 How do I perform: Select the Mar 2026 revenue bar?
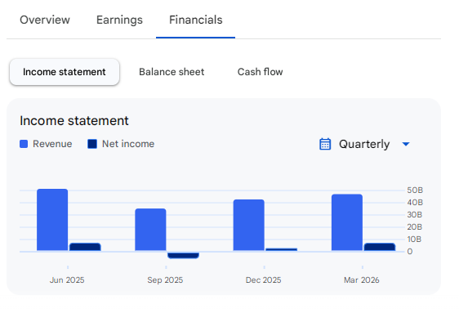(347, 222)
